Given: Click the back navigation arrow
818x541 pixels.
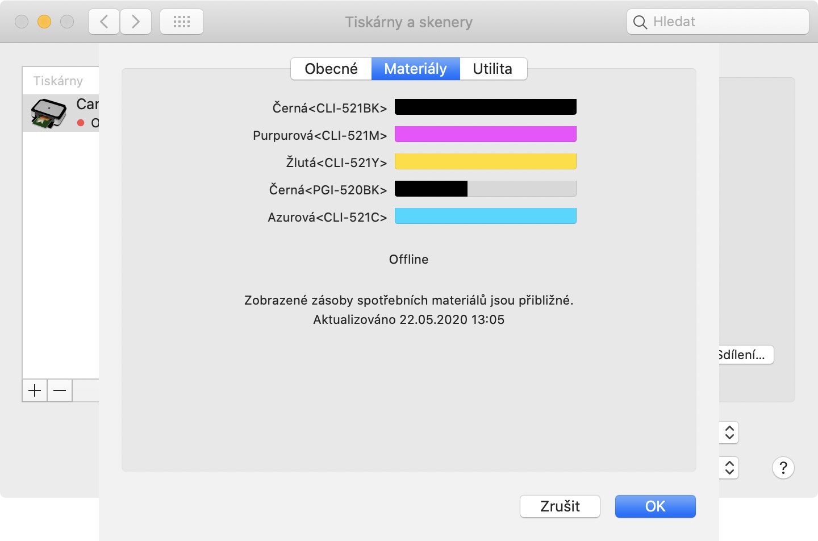Looking at the screenshot, I should coord(104,22).
